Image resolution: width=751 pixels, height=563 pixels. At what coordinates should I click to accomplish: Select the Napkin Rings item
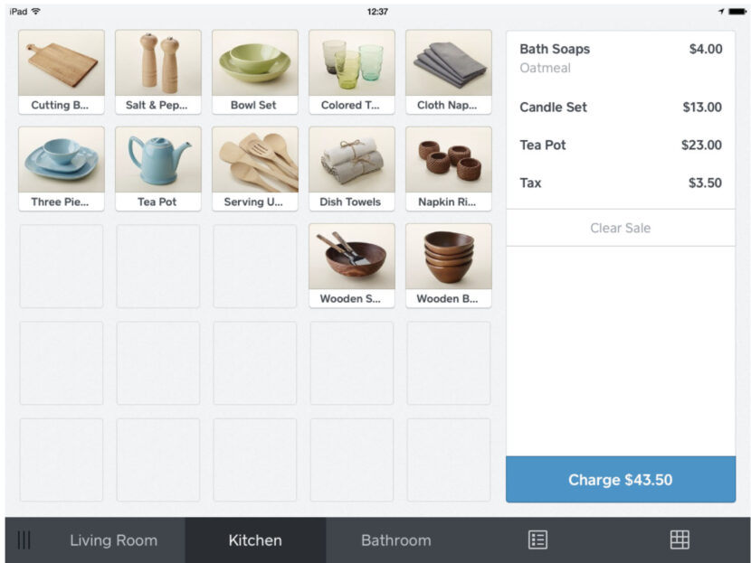coord(449,167)
